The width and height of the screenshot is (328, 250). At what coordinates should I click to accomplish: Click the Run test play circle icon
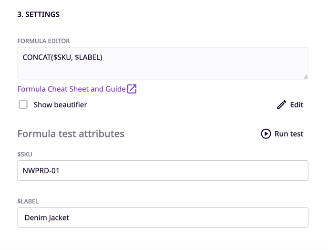pyautogui.click(x=266, y=134)
